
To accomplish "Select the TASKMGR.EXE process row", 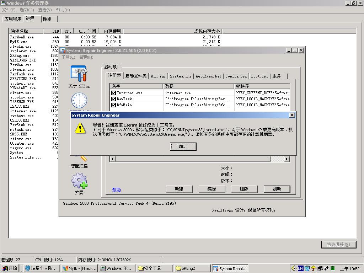I will [x=34, y=102].
